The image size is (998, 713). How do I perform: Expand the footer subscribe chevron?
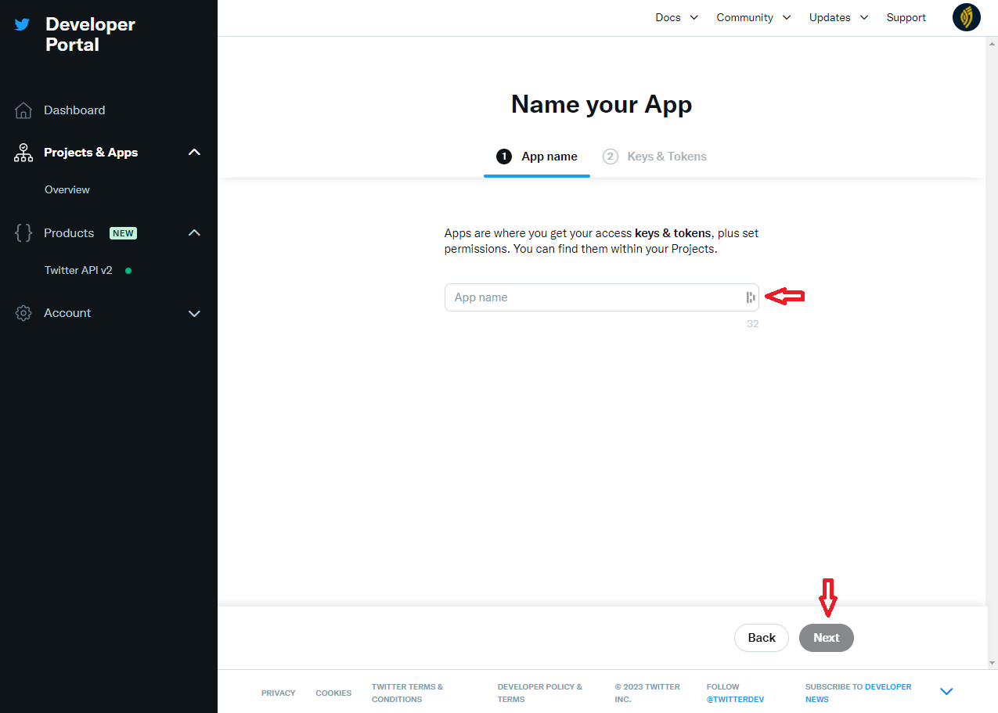(946, 692)
